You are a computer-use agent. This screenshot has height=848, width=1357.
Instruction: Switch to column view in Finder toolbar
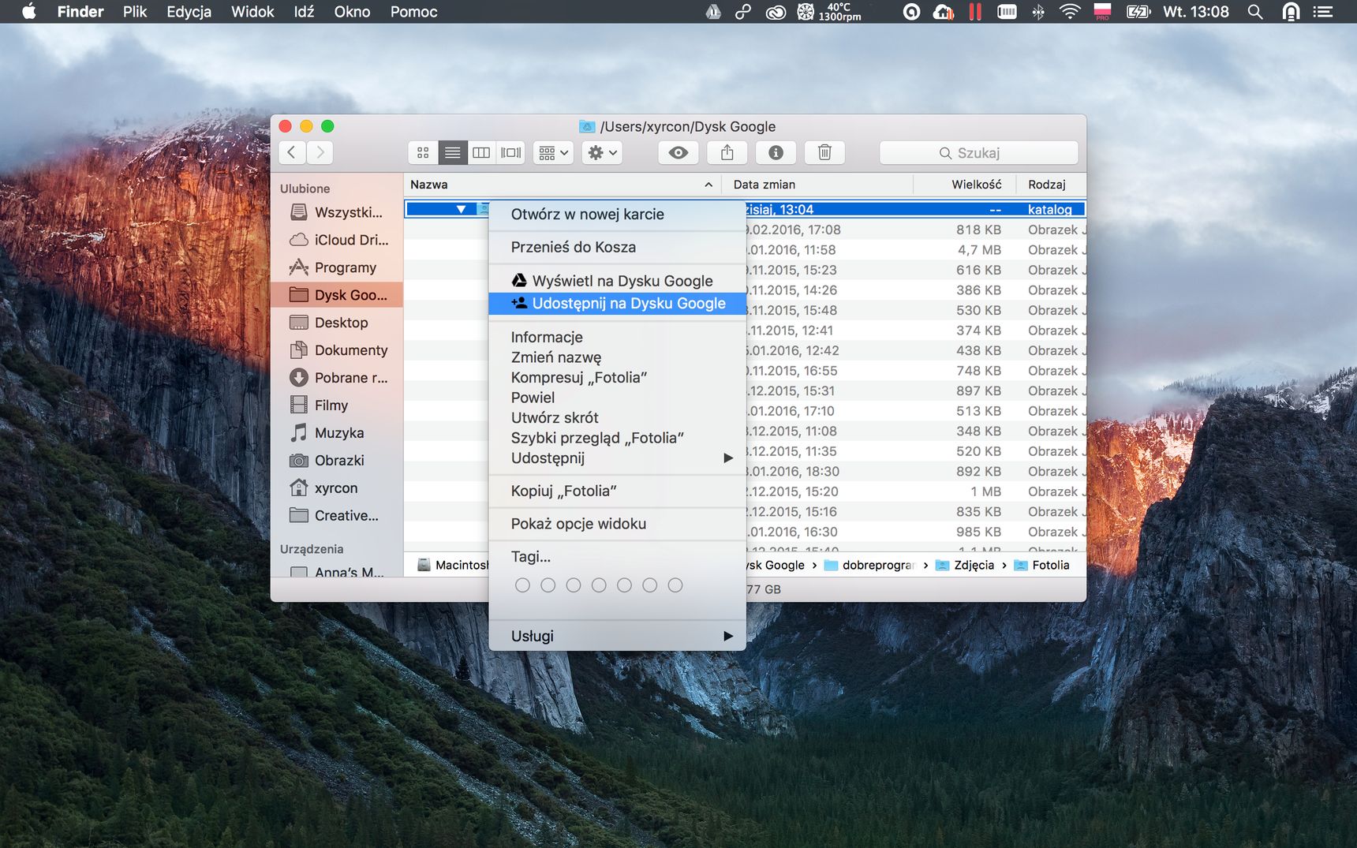point(481,152)
